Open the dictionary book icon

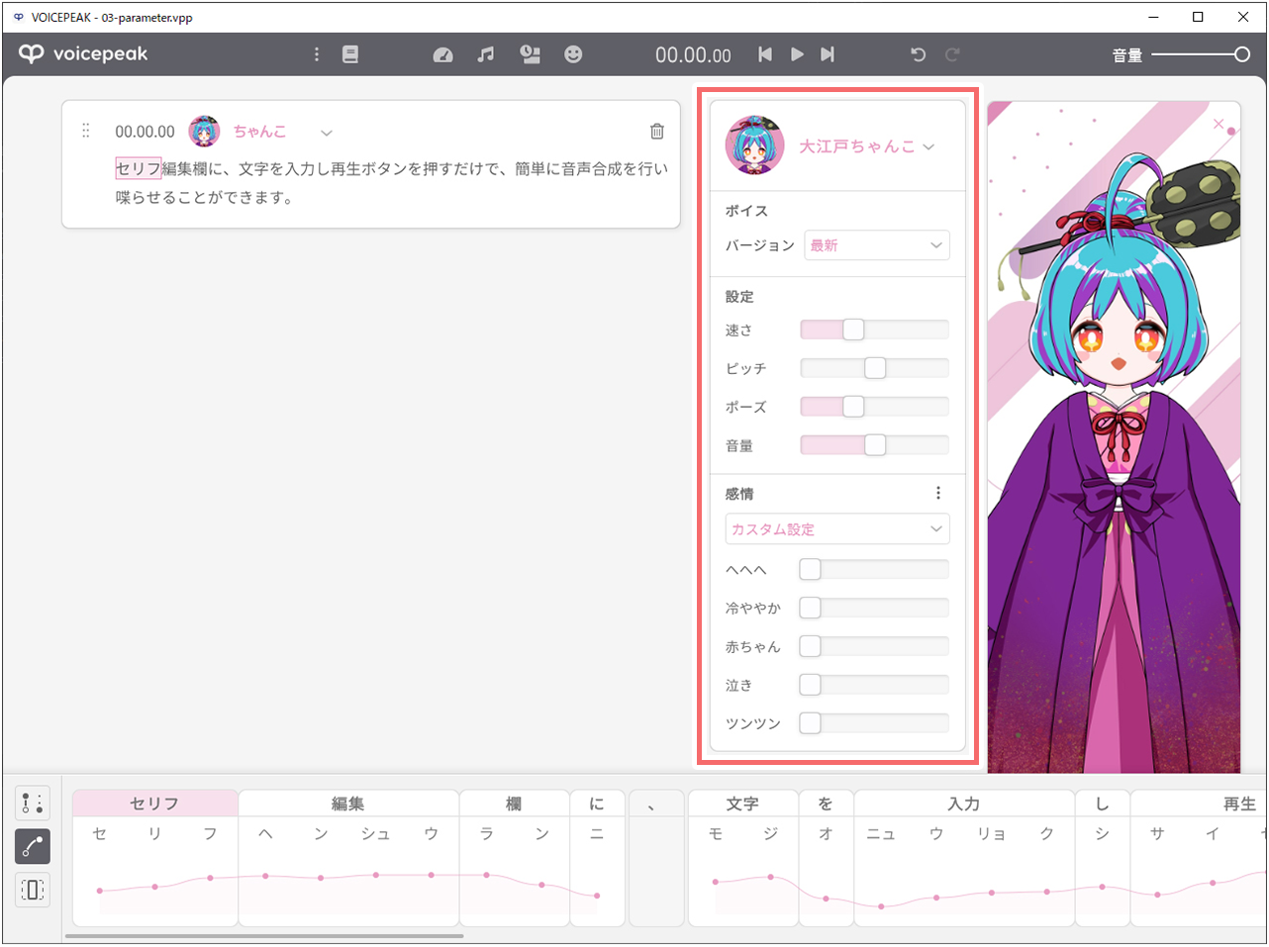(350, 54)
